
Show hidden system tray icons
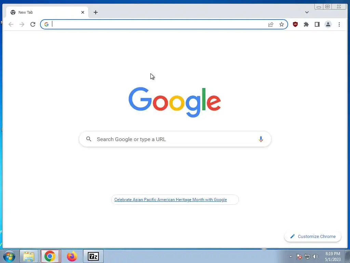click(291, 256)
